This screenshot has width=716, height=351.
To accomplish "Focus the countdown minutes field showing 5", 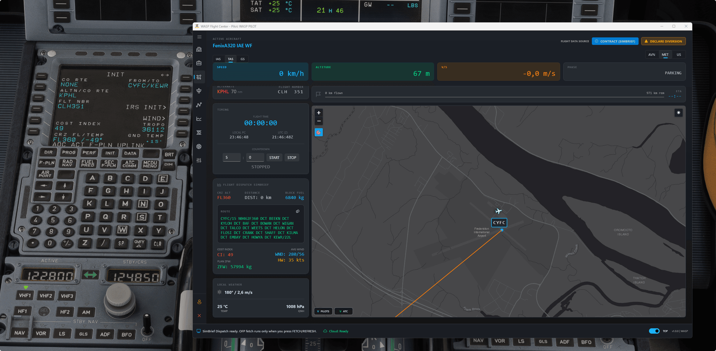I will pos(231,157).
